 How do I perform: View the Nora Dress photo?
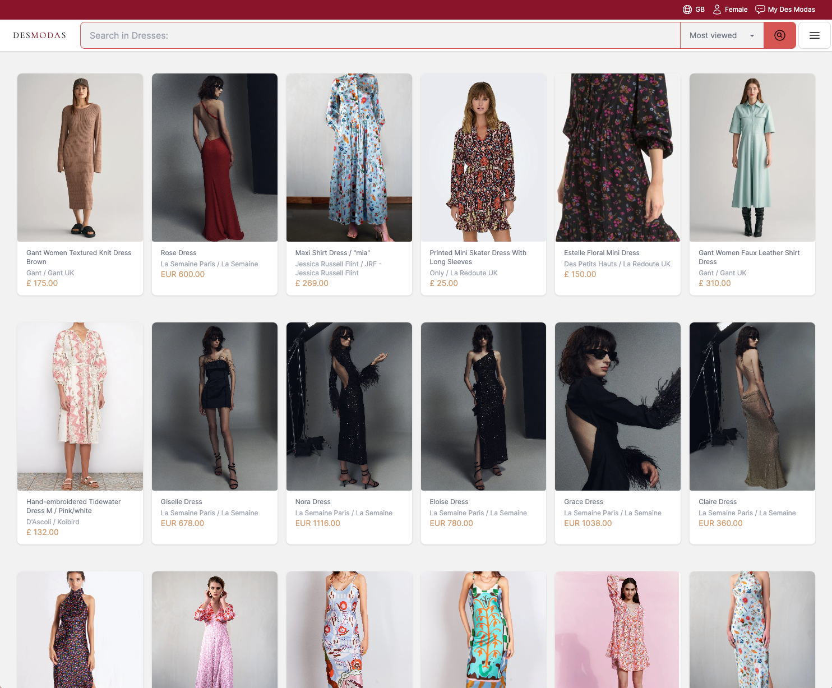click(349, 407)
